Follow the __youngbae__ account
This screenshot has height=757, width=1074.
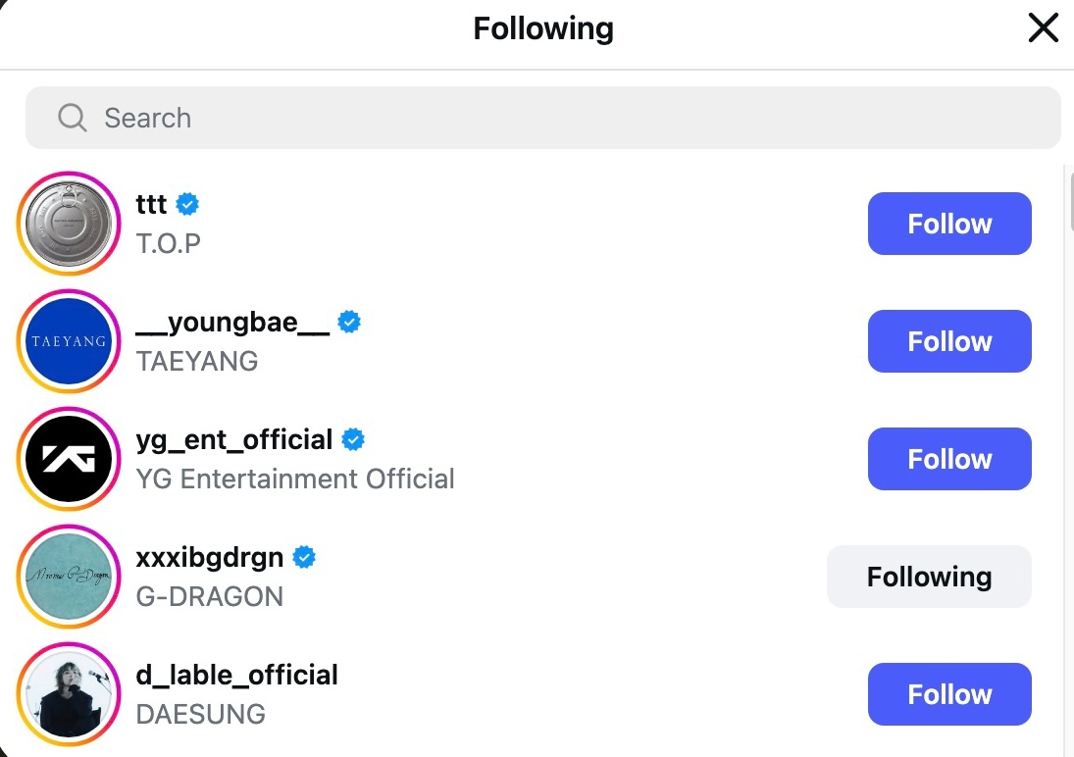click(948, 340)
